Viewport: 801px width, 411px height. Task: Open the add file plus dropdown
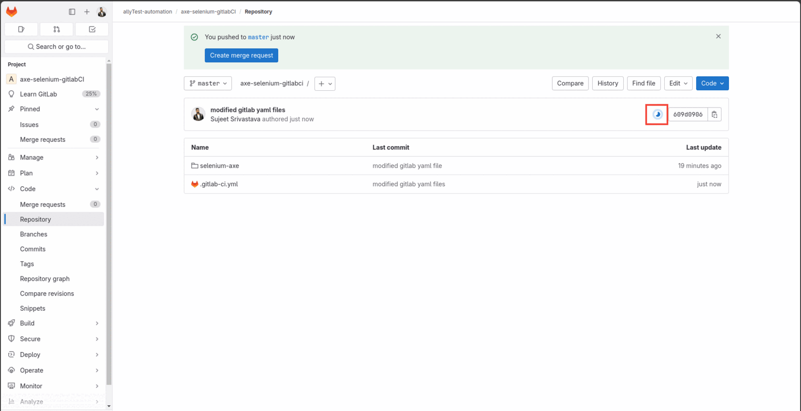[x=325, y=83]
